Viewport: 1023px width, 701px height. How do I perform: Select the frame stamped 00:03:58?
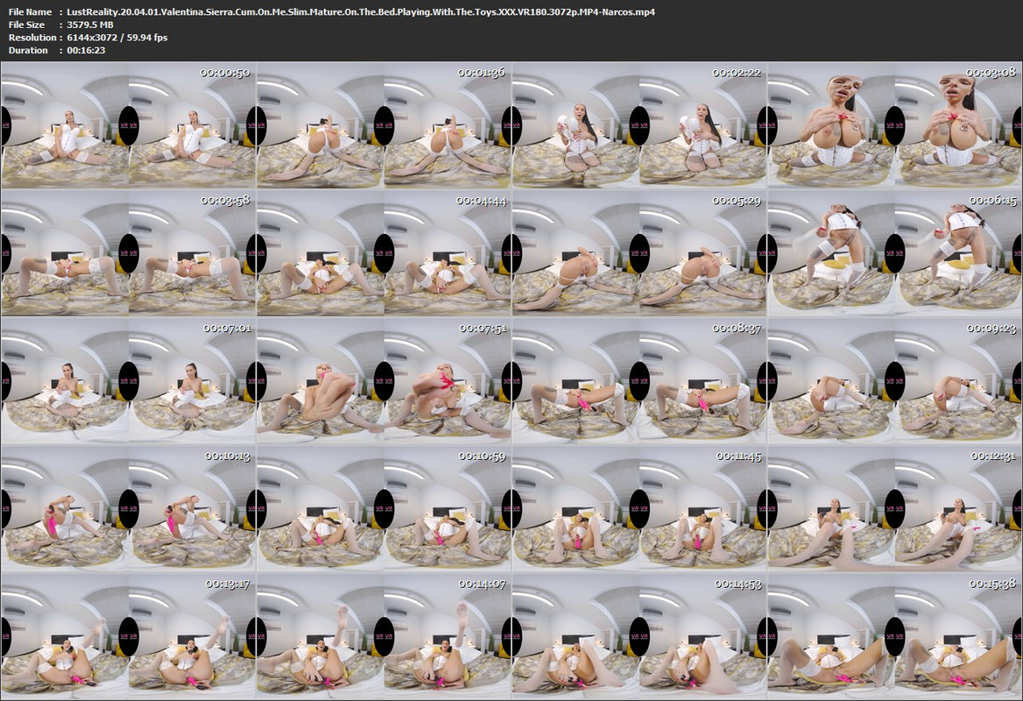pyautogui.click(x=129, y=253)
